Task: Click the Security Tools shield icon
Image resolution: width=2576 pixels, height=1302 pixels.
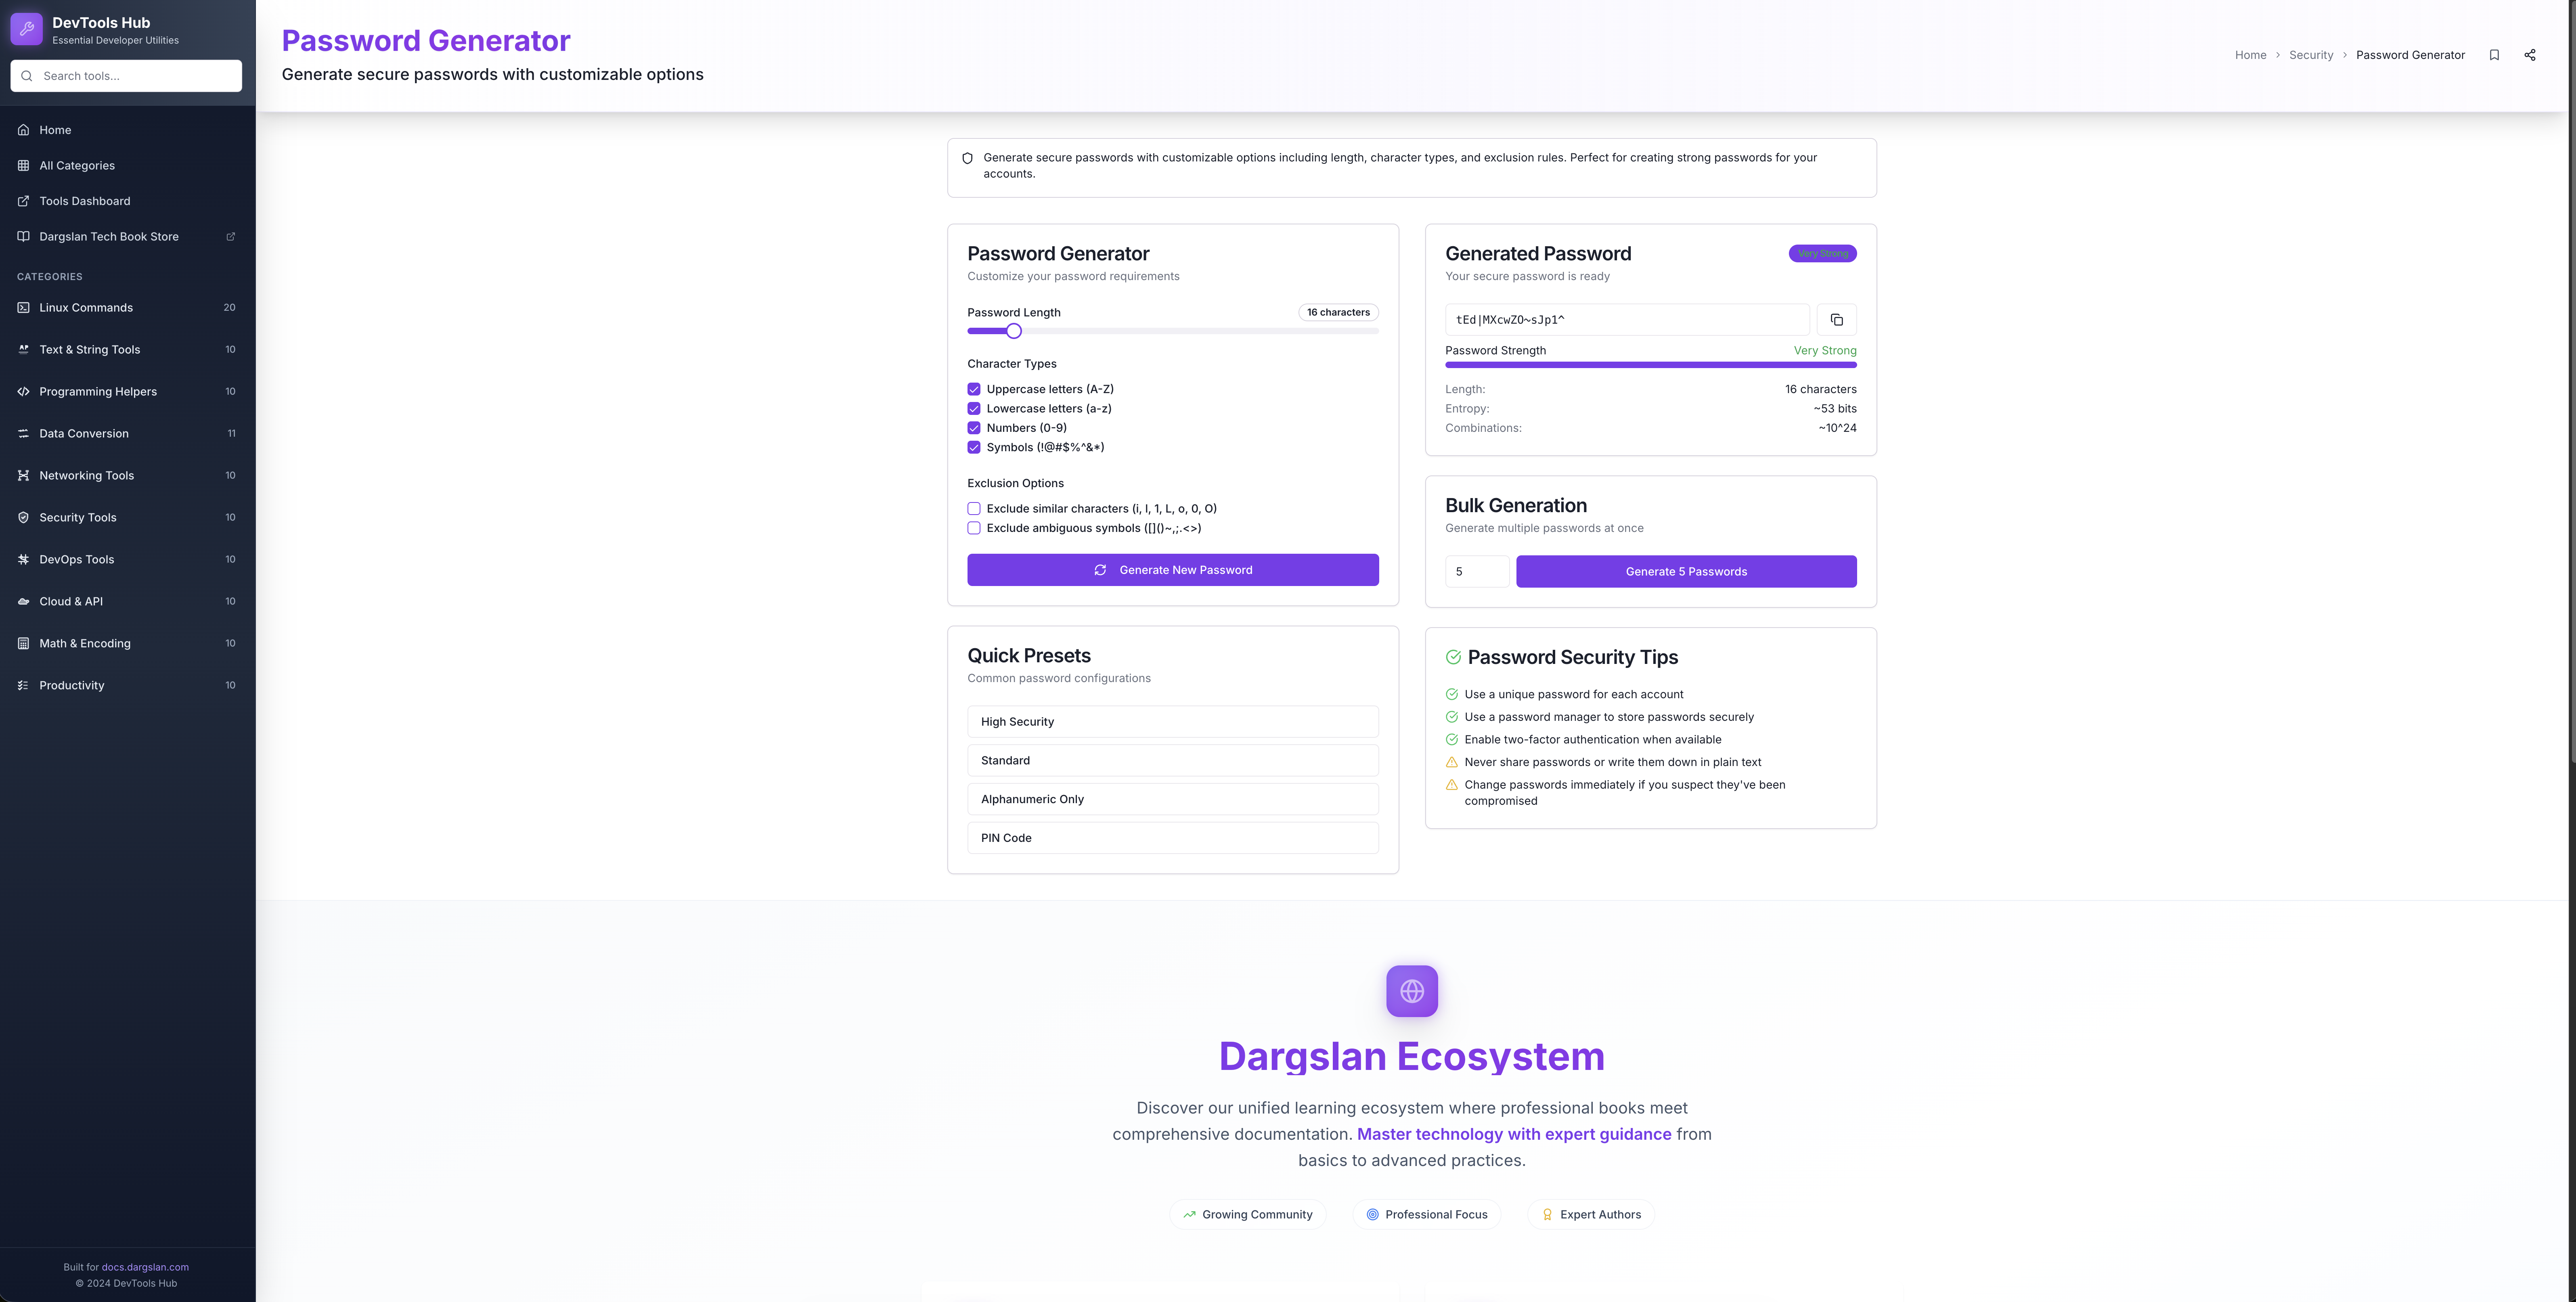Action: (x=23, y=517)
